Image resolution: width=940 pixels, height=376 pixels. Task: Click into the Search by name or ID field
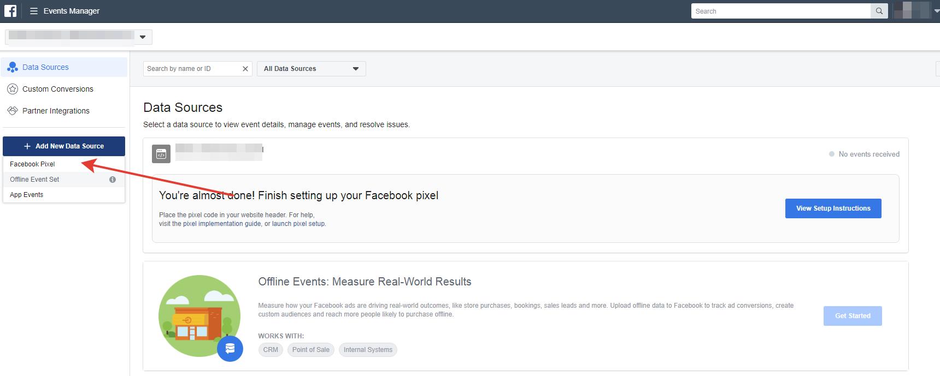point(191,69)
